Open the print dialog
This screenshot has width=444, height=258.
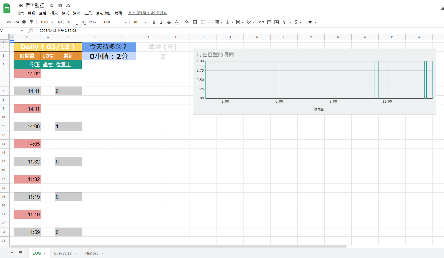(24, 22)
